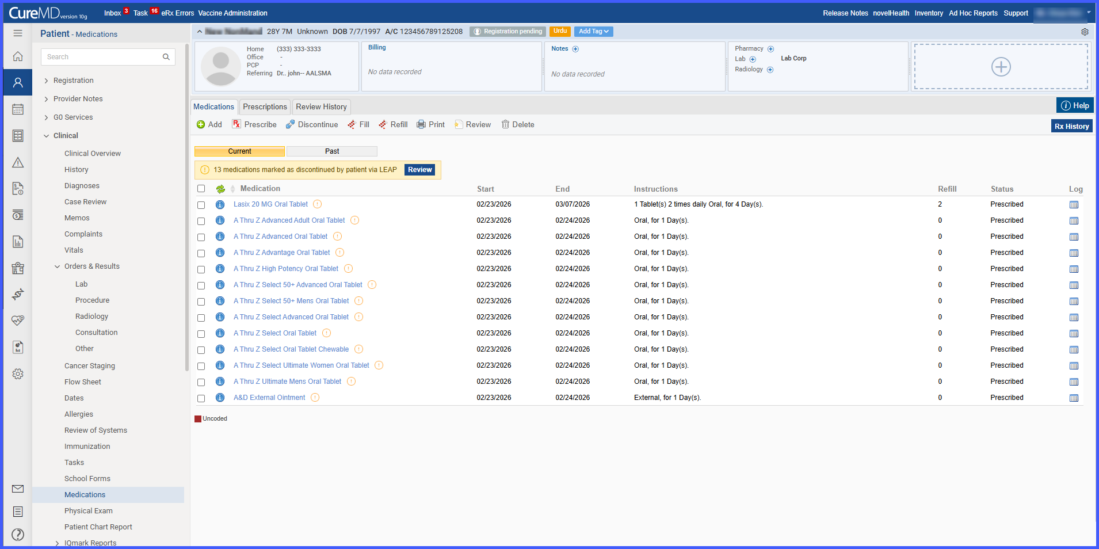
Task: Click the refresh medications list icon
Action: click(220, 189)
